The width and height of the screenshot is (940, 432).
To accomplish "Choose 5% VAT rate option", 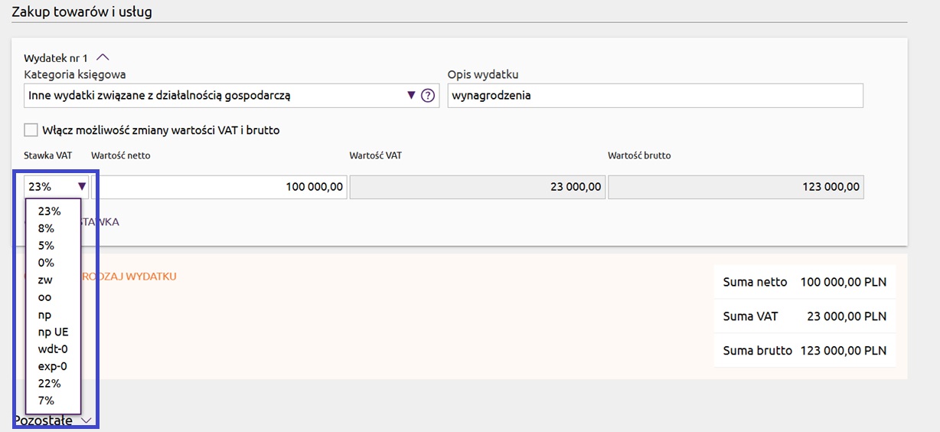I will click(x=46, y=246).
